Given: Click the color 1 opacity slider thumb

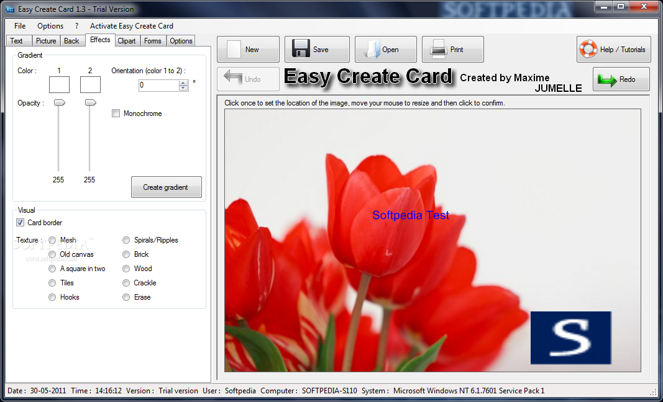Looking at the screenshot, I should [x=59, y=102].
